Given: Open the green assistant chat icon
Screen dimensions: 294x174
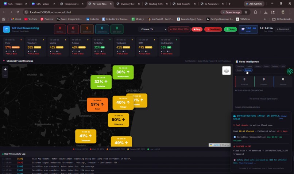Looking at the screenshot, I should (290, 71).
